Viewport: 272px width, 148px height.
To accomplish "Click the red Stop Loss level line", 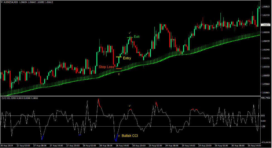I will point(119,68).
